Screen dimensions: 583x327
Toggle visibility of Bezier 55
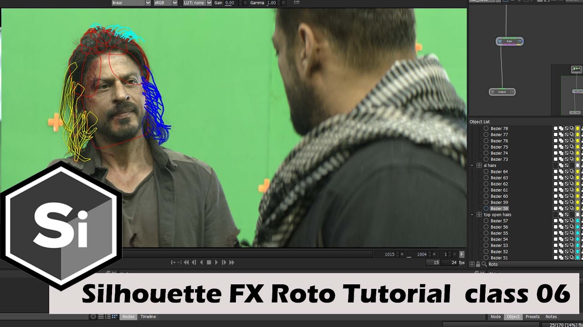pyautogui.click(x=556, y=233)
